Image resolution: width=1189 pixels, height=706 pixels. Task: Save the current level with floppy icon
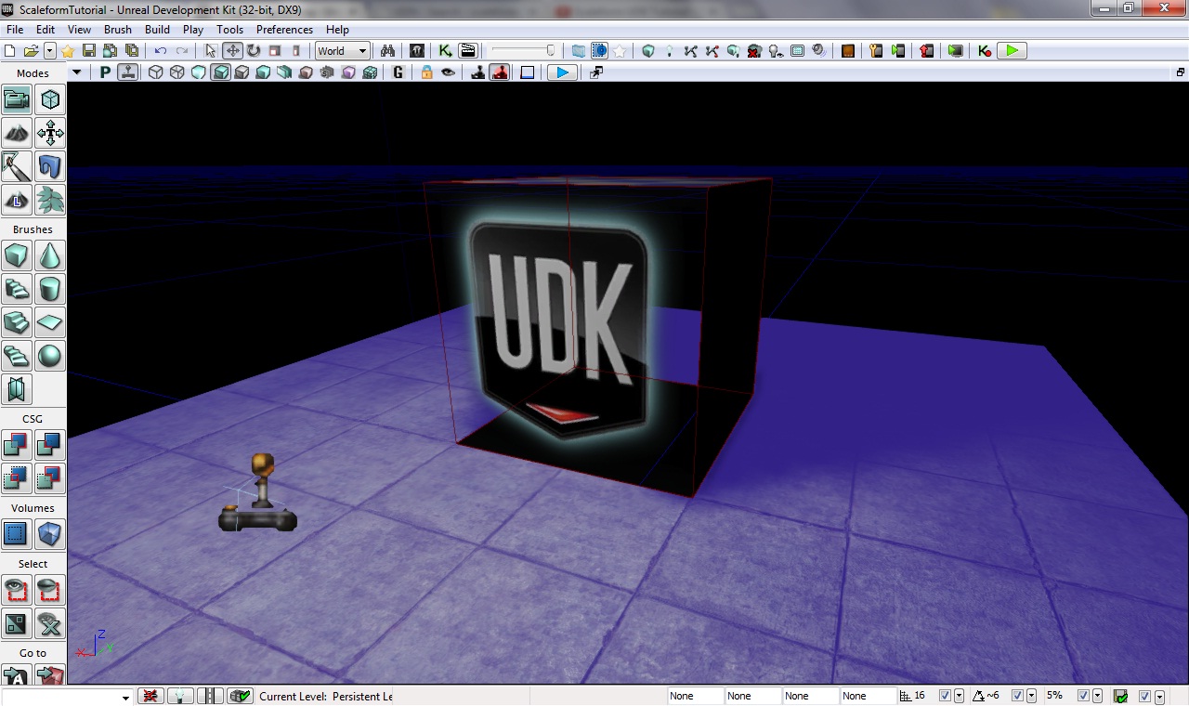[89, 51]
